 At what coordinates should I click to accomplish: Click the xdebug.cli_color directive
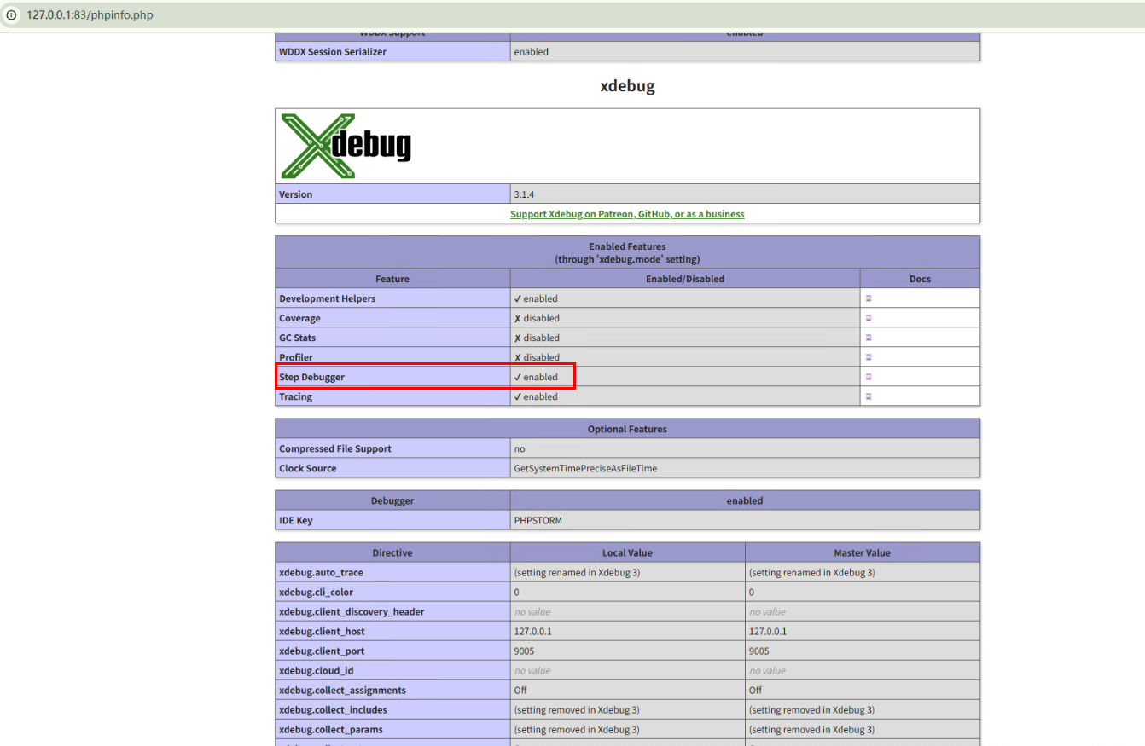(x=316, y=592)
